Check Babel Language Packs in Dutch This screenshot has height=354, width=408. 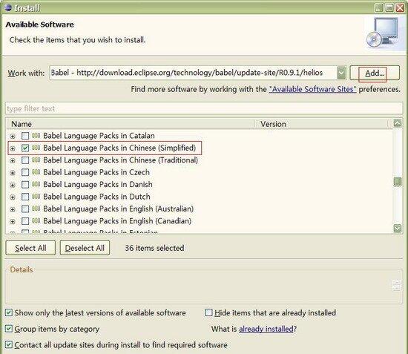coord(25,197)
